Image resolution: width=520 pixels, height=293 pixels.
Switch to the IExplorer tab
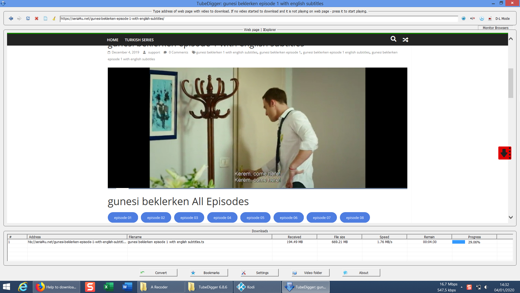[x=269, y=30]
